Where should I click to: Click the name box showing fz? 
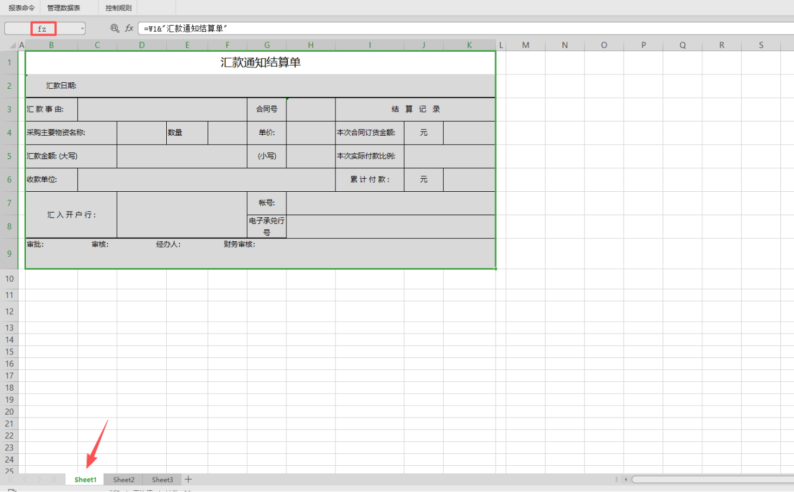[43, 29]
